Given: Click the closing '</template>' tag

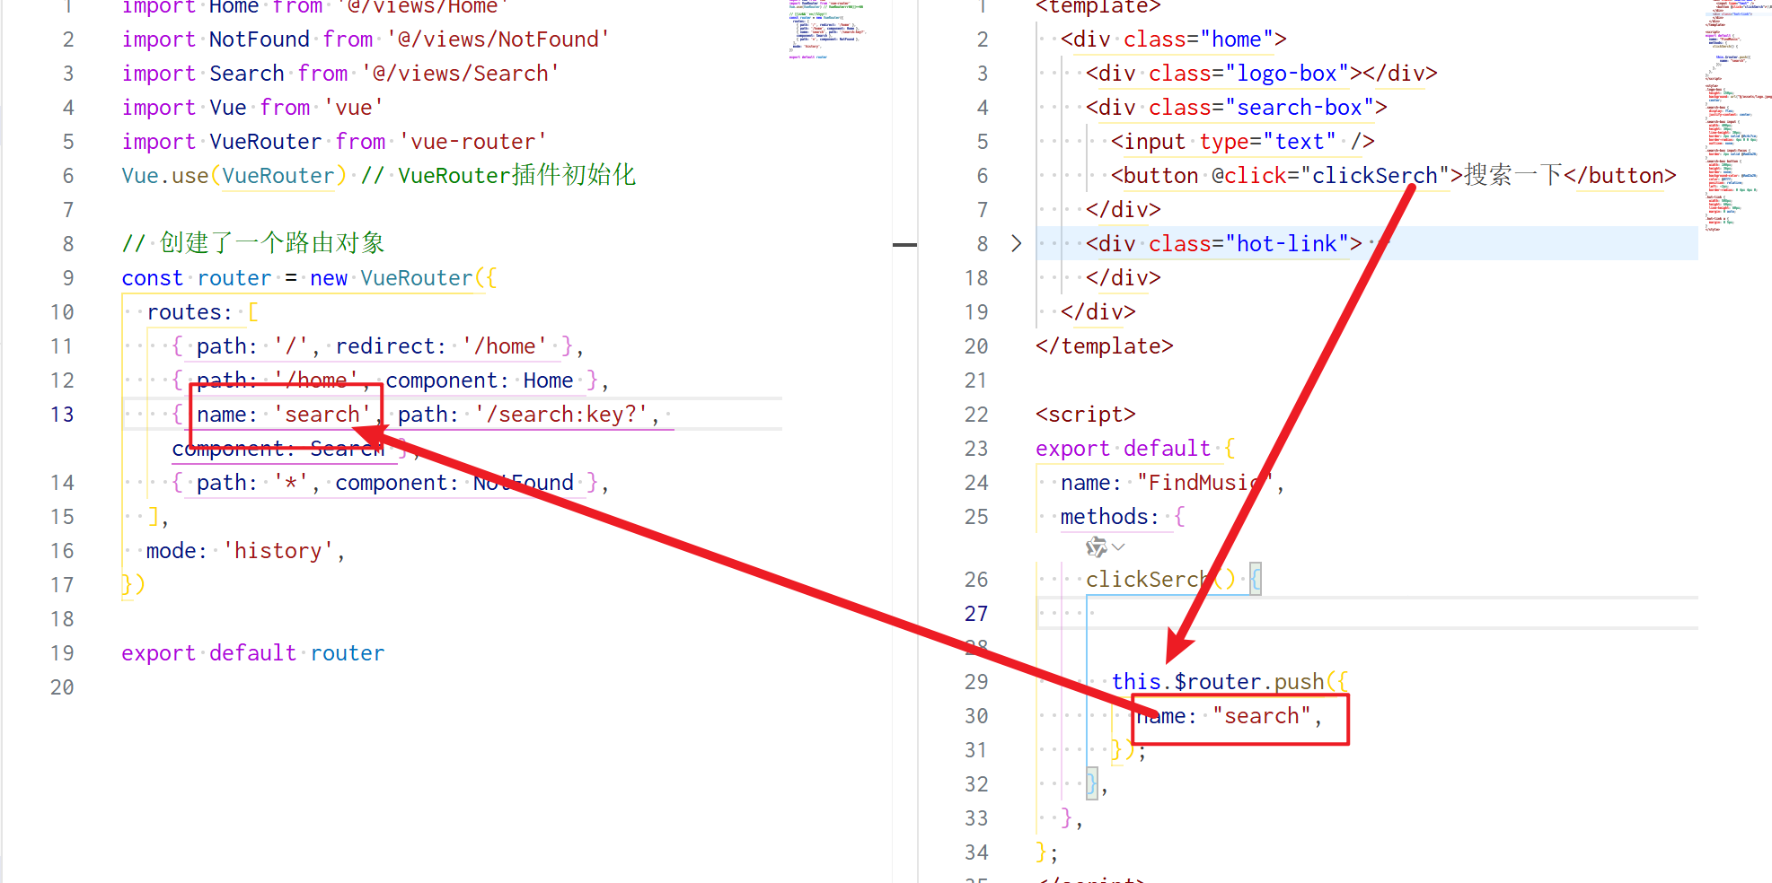Looking at the screenshot, I should click(x=1105, y=346).
